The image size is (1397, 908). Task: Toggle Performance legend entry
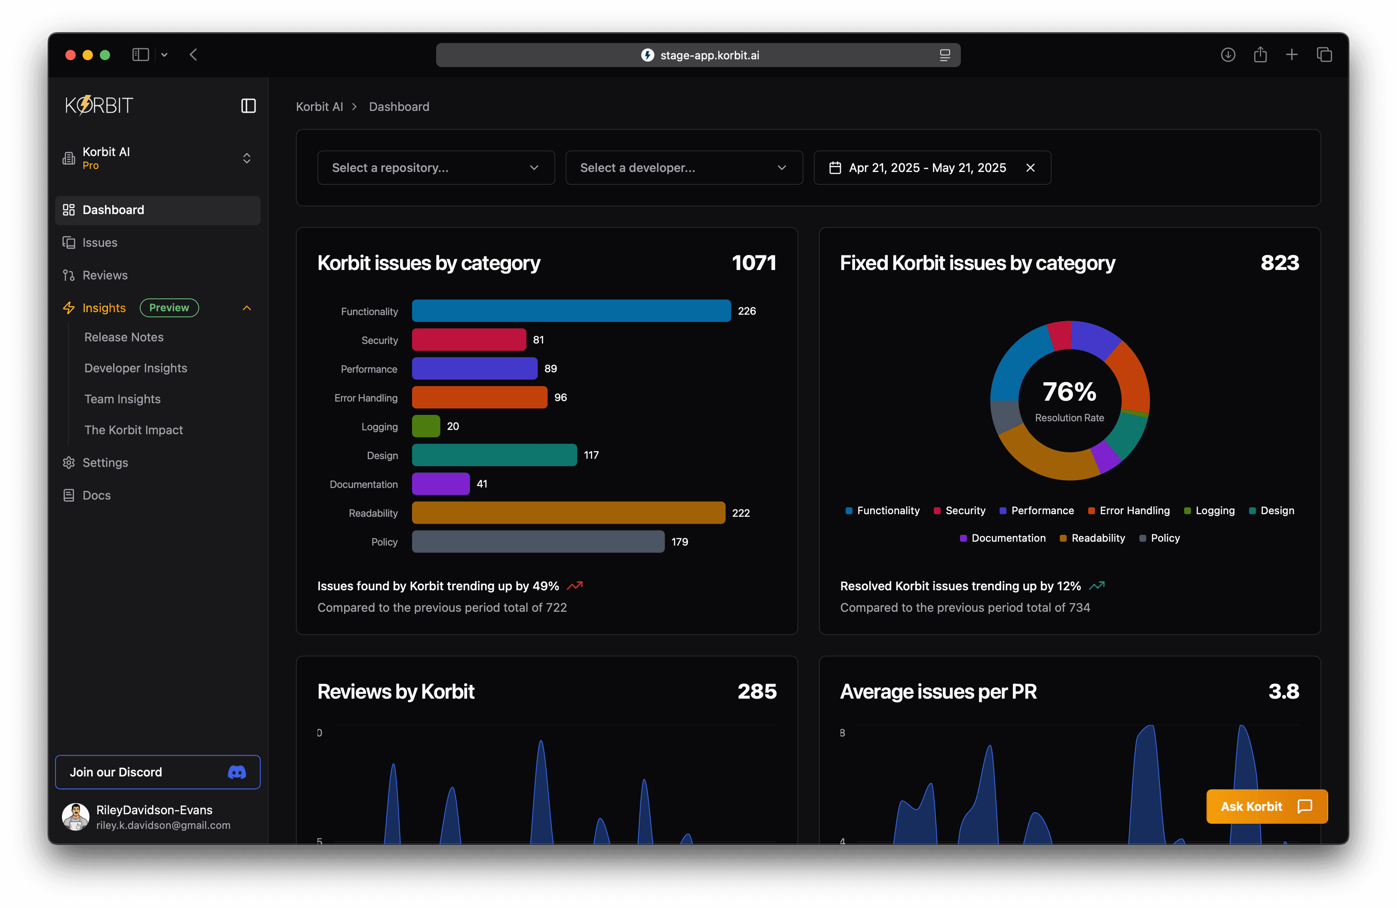tap(1037, 511)
